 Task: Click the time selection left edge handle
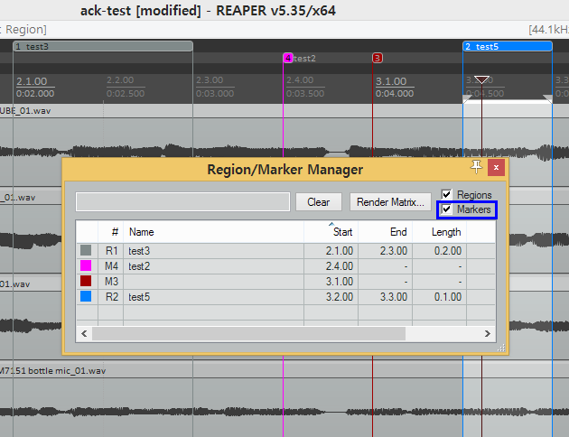(x=467, y=98)
